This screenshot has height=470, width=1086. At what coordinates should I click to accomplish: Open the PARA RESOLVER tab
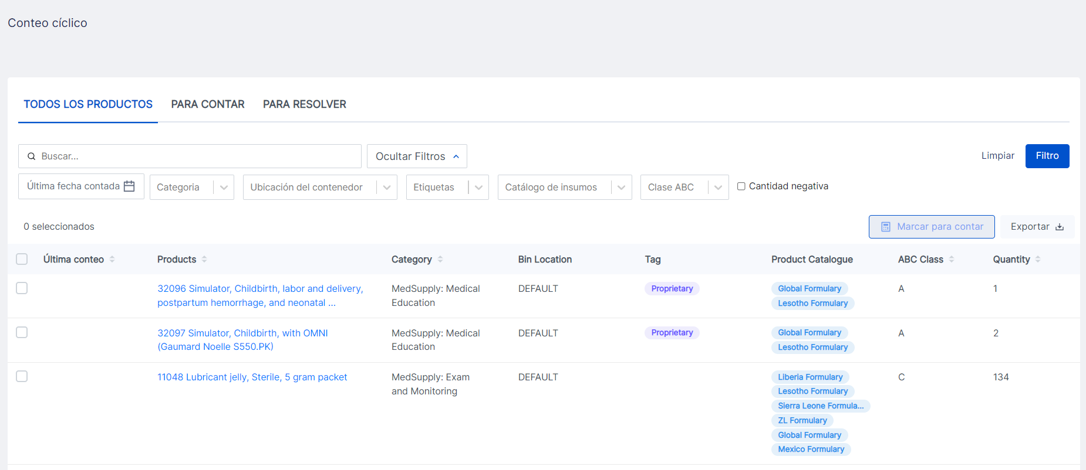304,104
